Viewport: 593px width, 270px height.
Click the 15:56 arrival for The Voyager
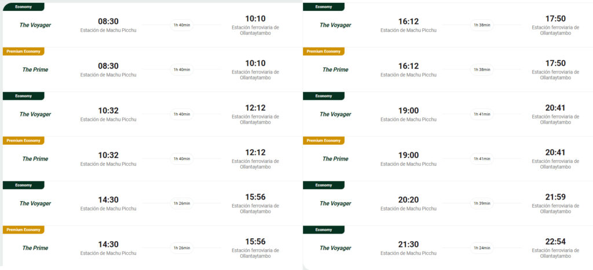[255, 197]
